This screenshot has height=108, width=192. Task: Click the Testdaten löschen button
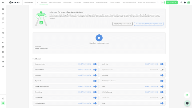click(122, 24)
